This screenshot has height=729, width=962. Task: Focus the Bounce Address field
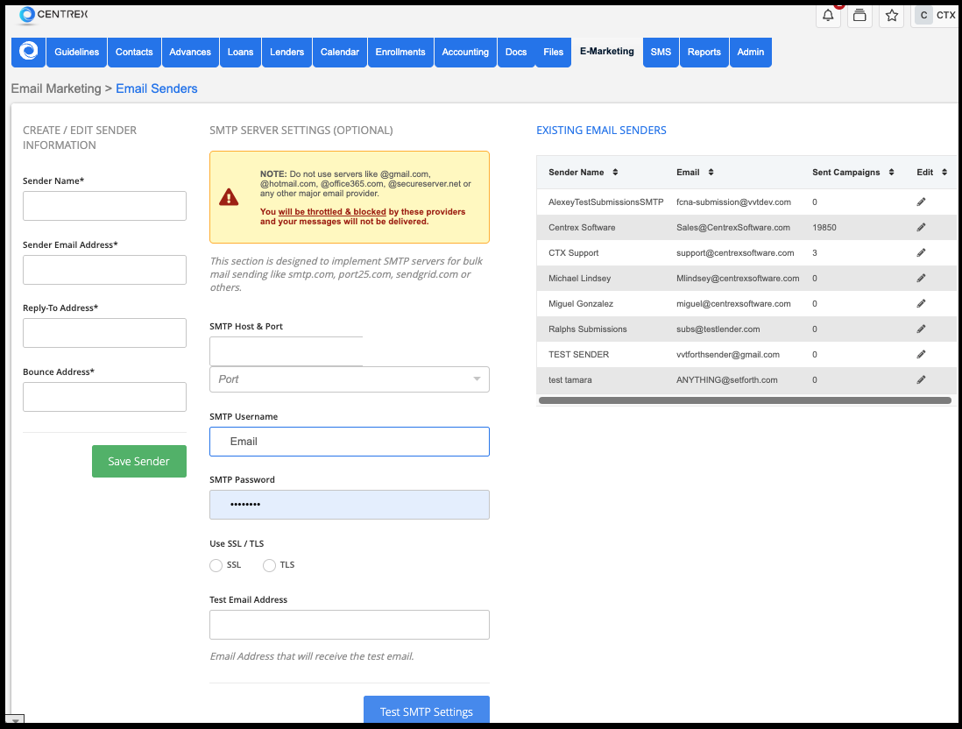point(104,397)
